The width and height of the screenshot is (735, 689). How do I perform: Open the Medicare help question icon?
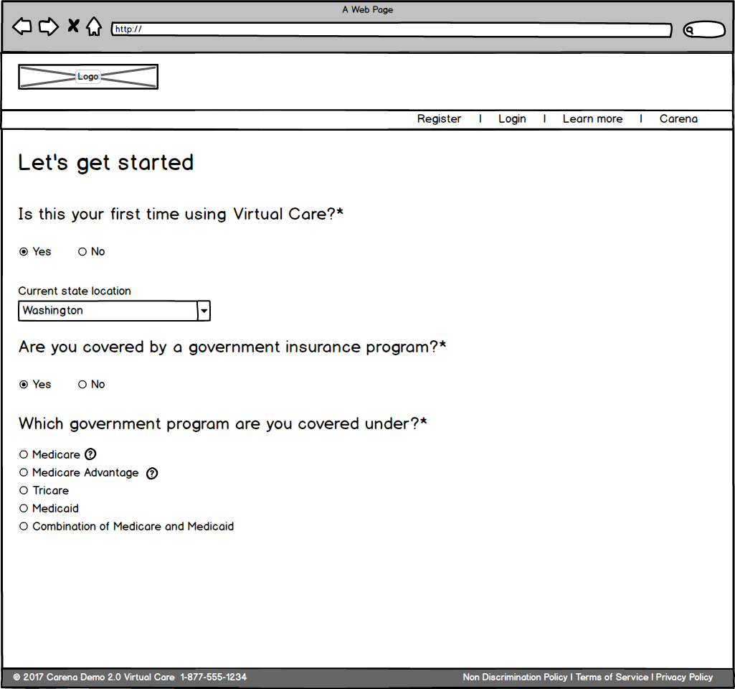(90, 454)
